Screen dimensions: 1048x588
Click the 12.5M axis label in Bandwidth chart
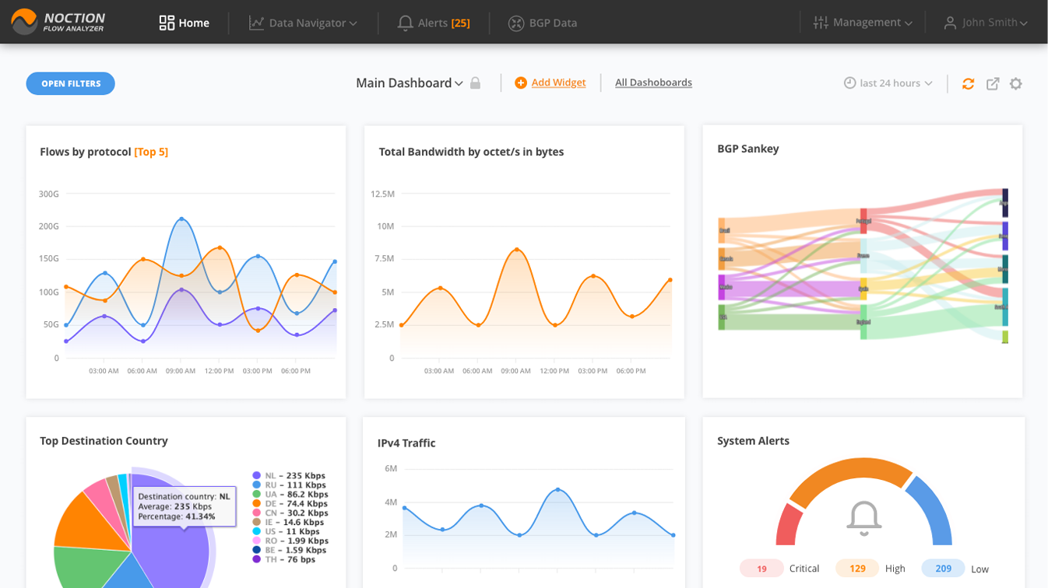coord(382,194)
